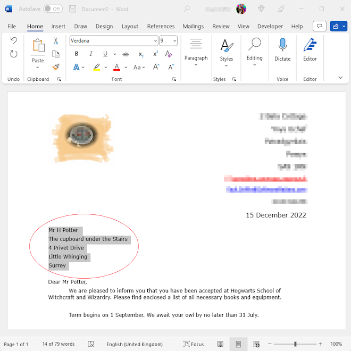
Task: Click 100% zoom level
Action: pos(336,344)
